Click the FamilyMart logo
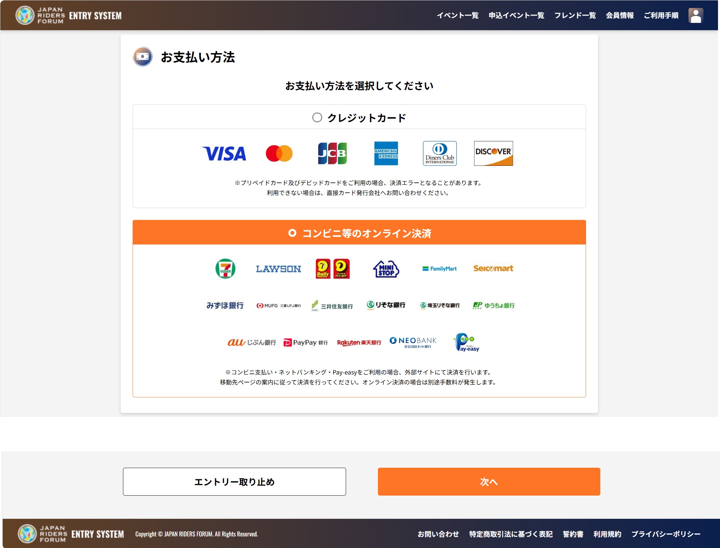The image size is (720, 548). [440, 269]
